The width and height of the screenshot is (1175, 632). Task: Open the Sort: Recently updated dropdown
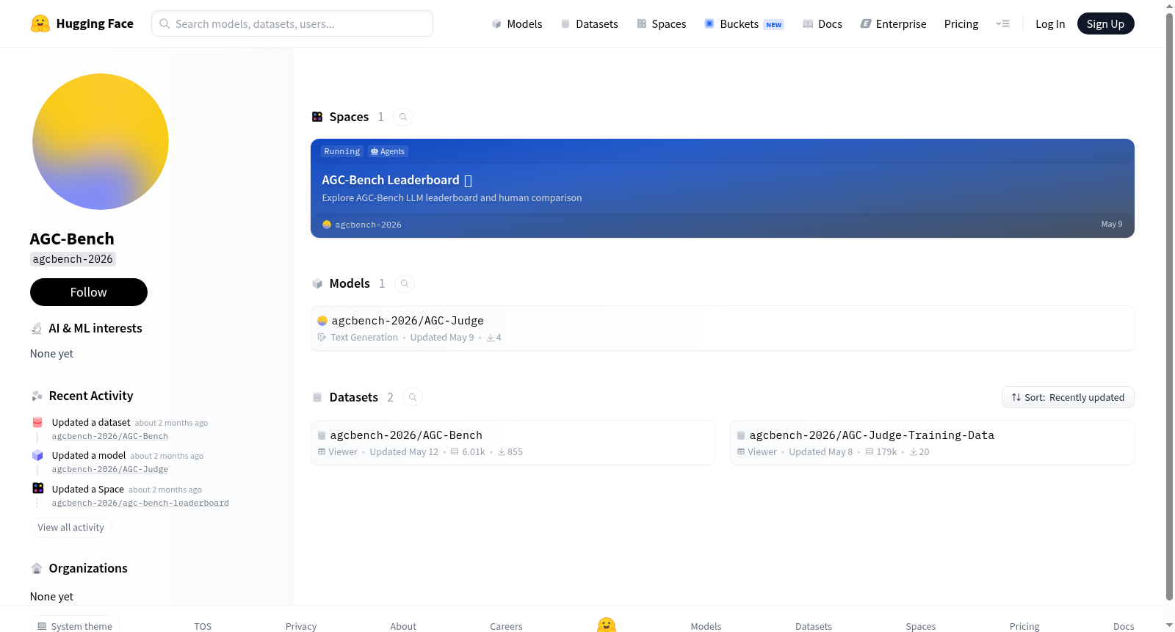click(x=1068, y=397)
